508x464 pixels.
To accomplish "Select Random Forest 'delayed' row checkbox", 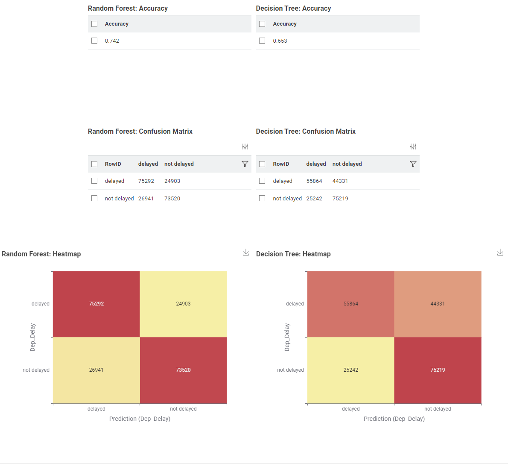I will coord(94,181).
